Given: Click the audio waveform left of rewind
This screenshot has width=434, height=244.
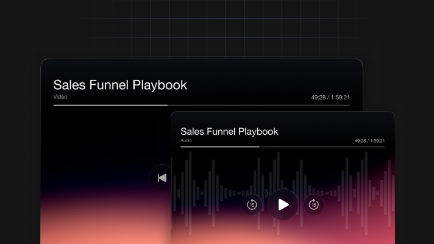Looking at the screenshot, I should coord(207,189).
